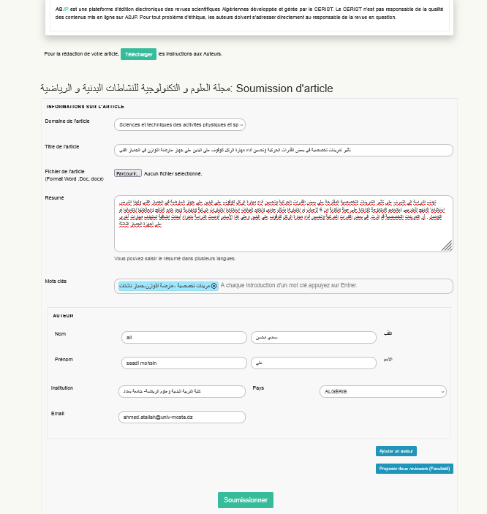This screenshot has width=487, height=514.
Task: Grab the Résumé textarea resize handle
Action: pos(447,246)
